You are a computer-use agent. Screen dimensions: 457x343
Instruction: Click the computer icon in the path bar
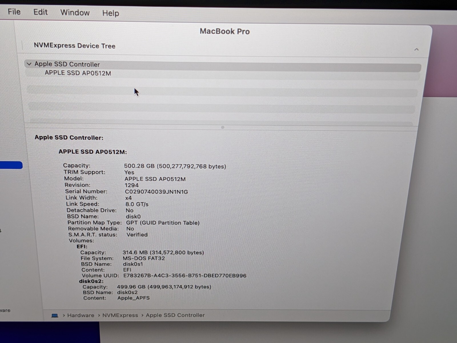[55, 315]
